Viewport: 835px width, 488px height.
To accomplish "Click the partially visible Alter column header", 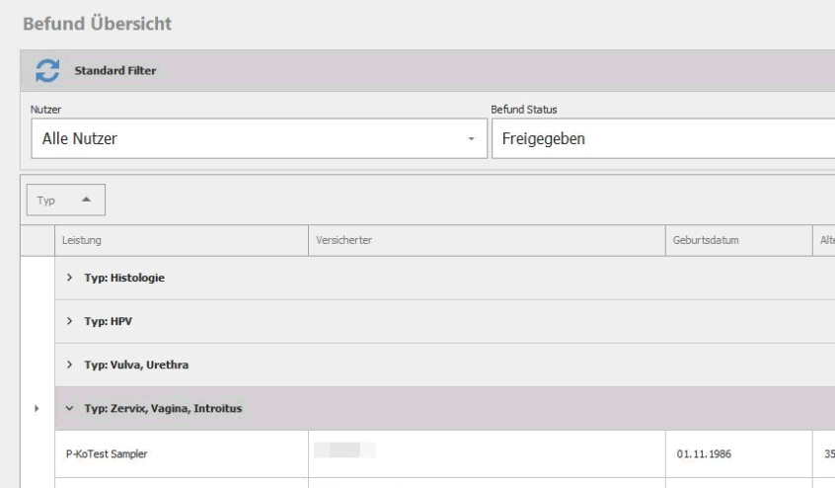I will click(826, 240).
